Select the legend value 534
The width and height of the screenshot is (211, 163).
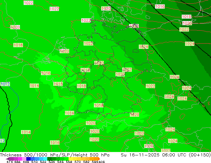(52, 162)
